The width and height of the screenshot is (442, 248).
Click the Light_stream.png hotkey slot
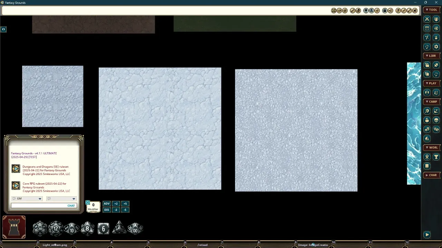pyautogui.click(x=55, y=245)
